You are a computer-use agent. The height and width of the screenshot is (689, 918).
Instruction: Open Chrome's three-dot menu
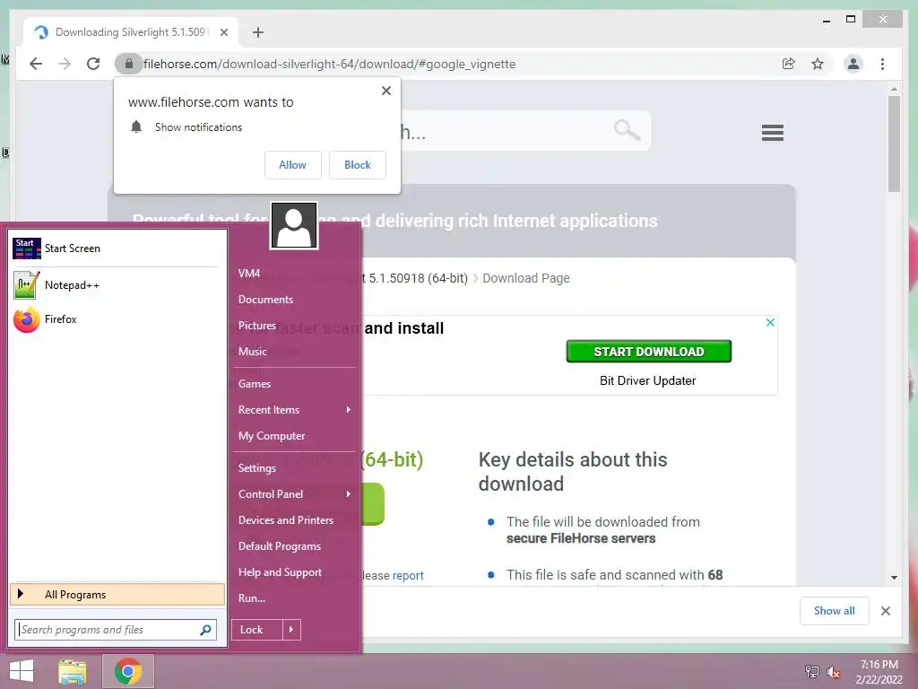coord(882,64)
